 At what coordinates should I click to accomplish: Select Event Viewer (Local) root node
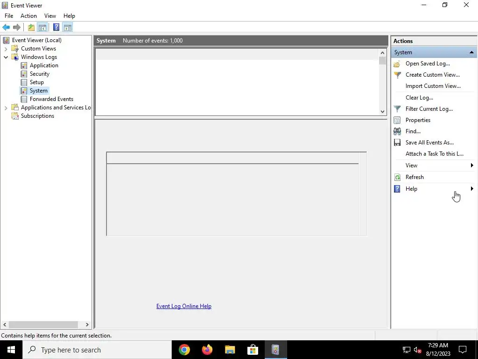(x=36, y=40)
